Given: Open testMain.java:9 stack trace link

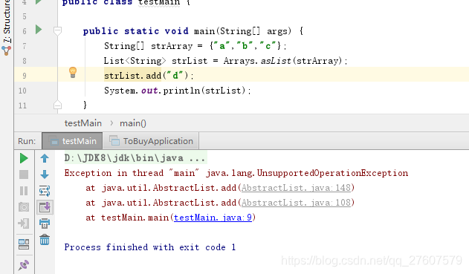Looking at the screenshot, I should (213, 218).
